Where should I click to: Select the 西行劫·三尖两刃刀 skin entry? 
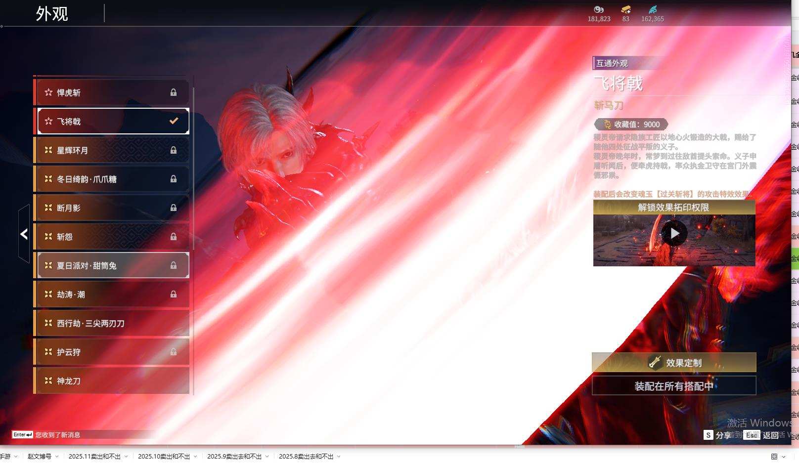[112, 323]
